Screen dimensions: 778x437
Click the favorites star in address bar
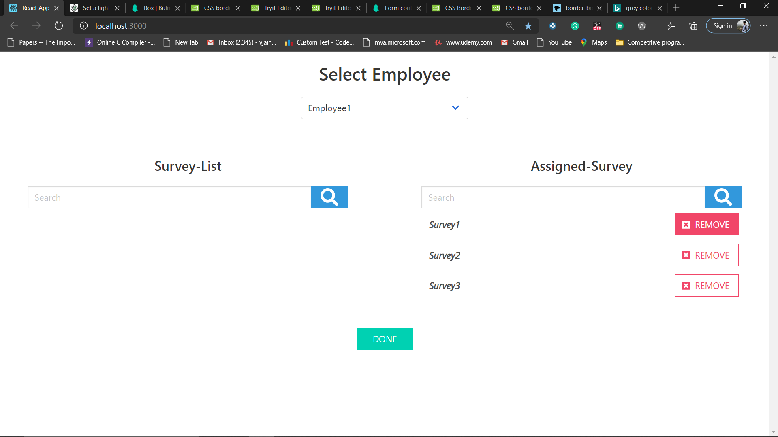click(x=528, y=26)
